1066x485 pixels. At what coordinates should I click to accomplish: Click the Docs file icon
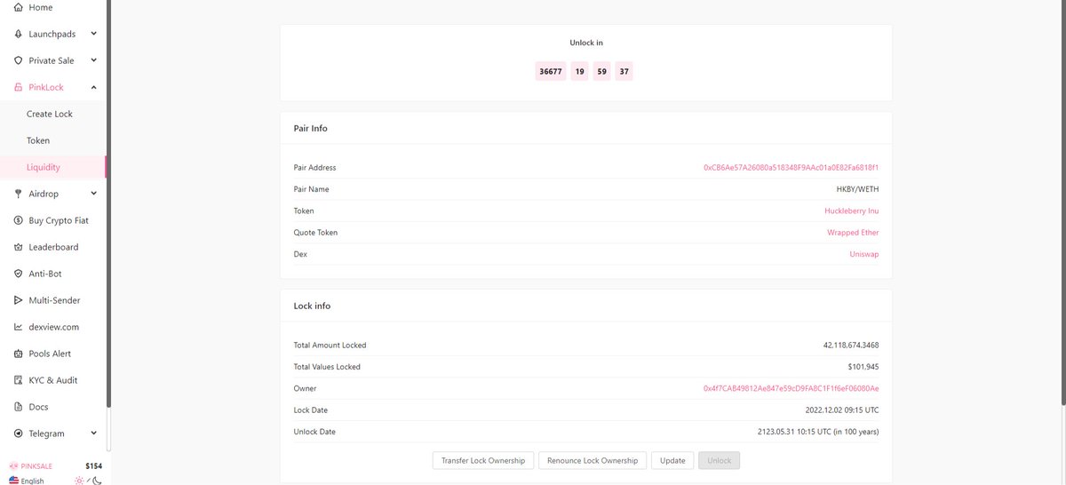coord(19,407)
